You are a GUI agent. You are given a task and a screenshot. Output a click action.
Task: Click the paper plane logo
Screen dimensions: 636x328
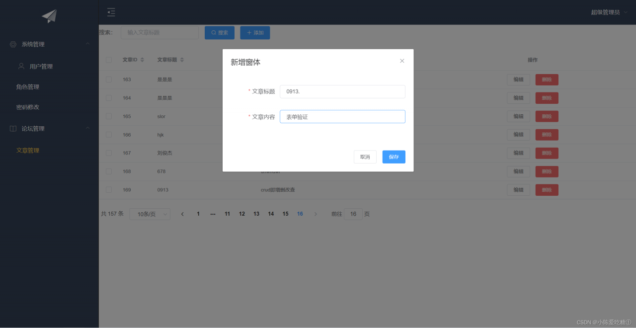point(49,16)
